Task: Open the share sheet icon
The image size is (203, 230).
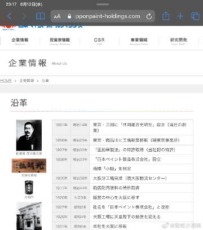Action: click(x=166, y=16)
